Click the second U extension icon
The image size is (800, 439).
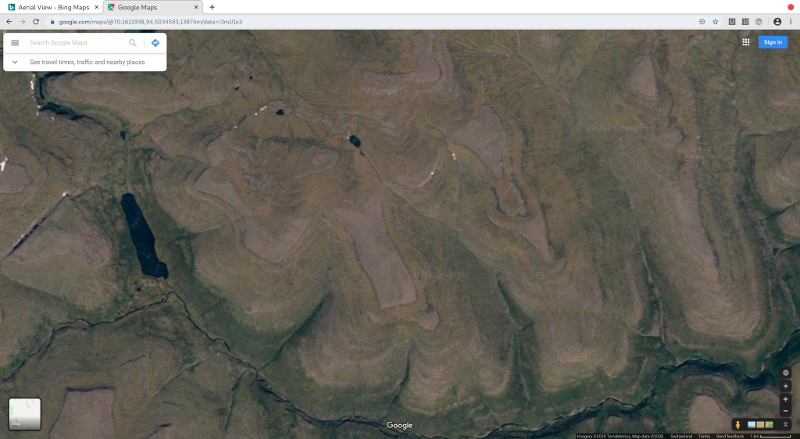pos(745,21)
